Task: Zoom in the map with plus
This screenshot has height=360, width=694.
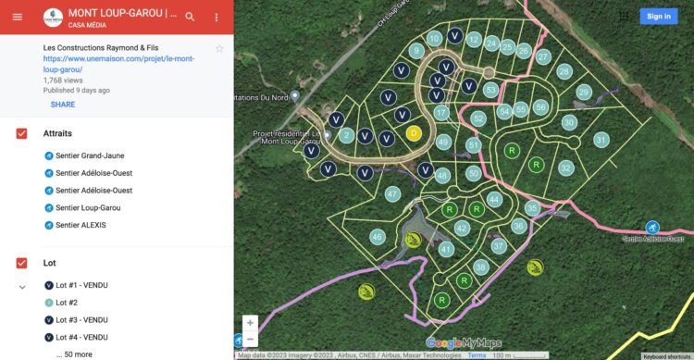Action: tap(250, 323)
